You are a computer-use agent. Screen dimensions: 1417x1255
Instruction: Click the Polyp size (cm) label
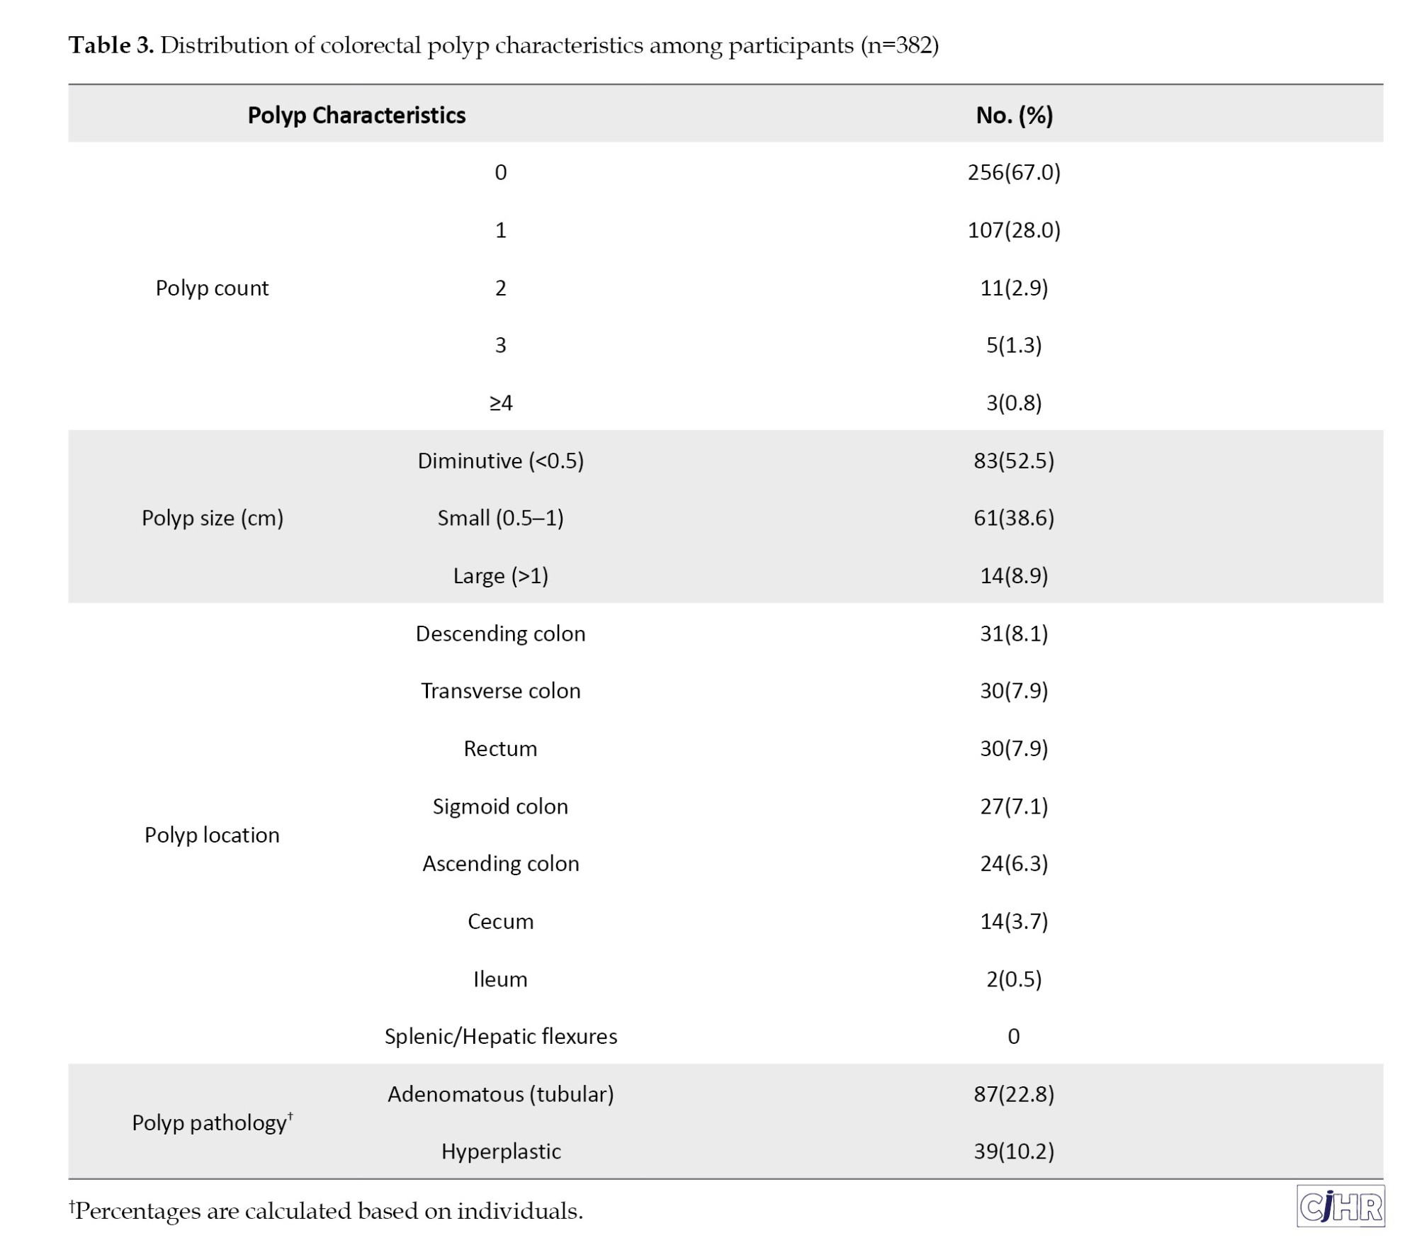click(x=213, y=517)
